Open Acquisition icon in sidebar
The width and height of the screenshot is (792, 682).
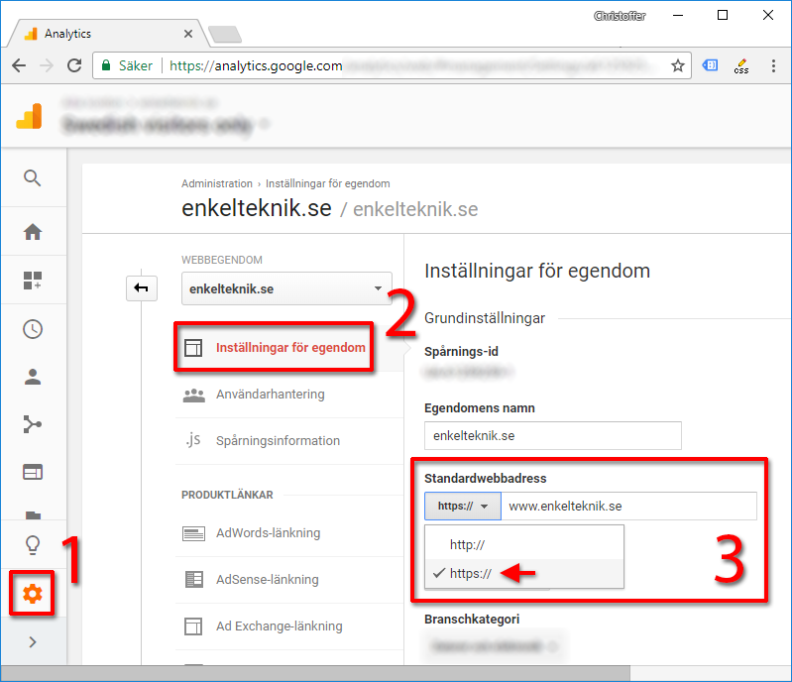(x=33, y=424)
